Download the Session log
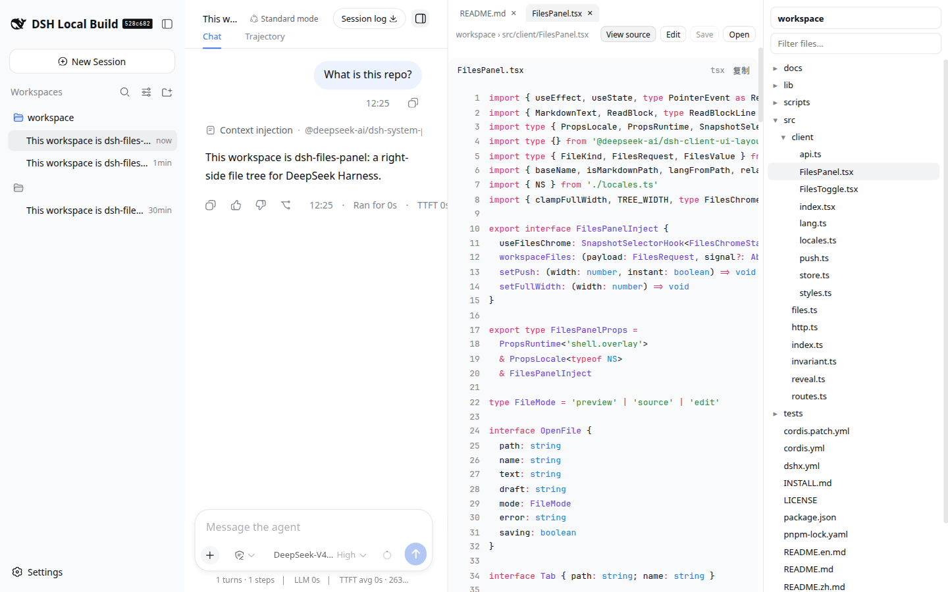The height and width of the screenshot is (592, 948). [x=369, y=18]
